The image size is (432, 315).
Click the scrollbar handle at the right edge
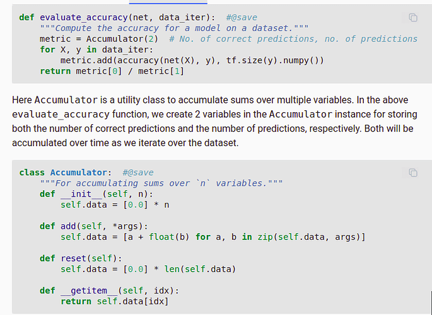[431, 302]
